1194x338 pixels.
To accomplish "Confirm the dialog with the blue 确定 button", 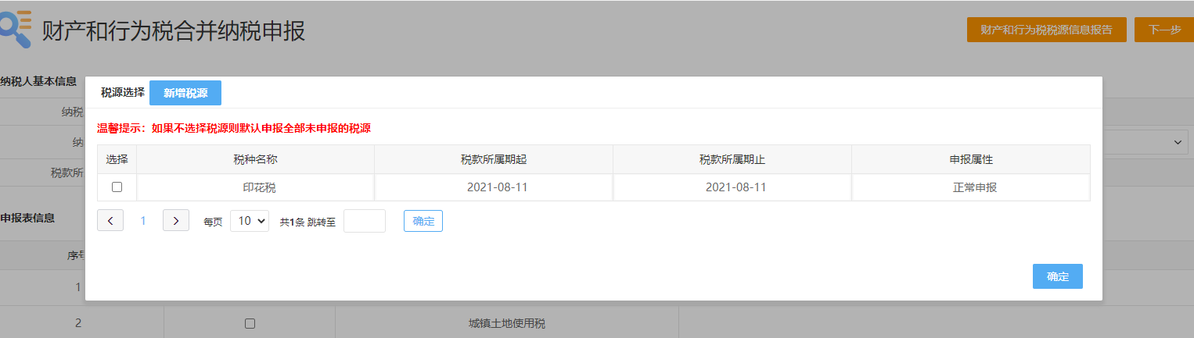I will (x=1057, y=276).
